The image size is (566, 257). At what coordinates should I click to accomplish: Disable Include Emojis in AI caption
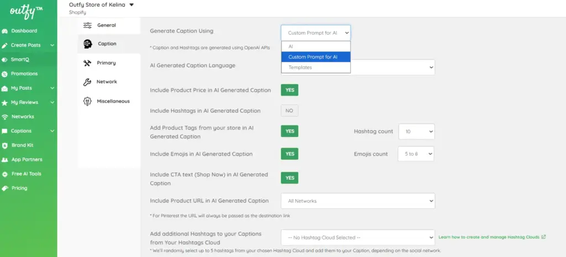pyautogui.click(x=290, y=154)
